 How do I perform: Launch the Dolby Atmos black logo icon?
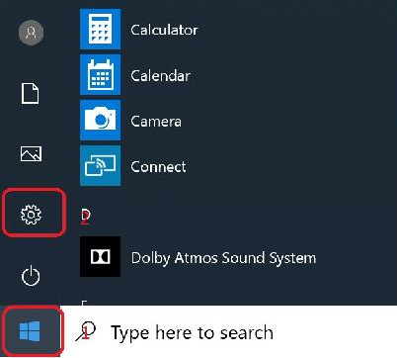[x=100, y=257]
